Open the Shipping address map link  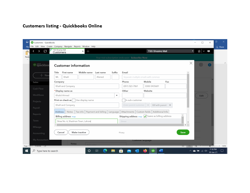tap(140, 117)
